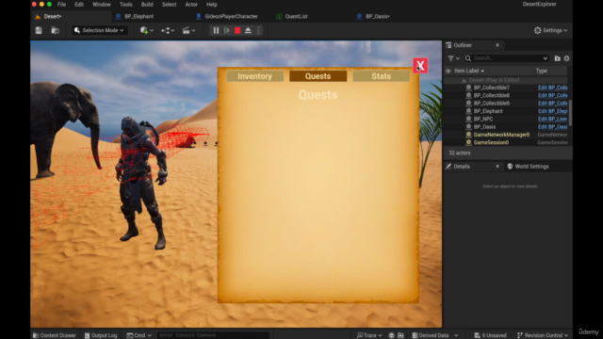
Task: Open the Edit BP_Oasis link
Action: click(x=553, y=127)
